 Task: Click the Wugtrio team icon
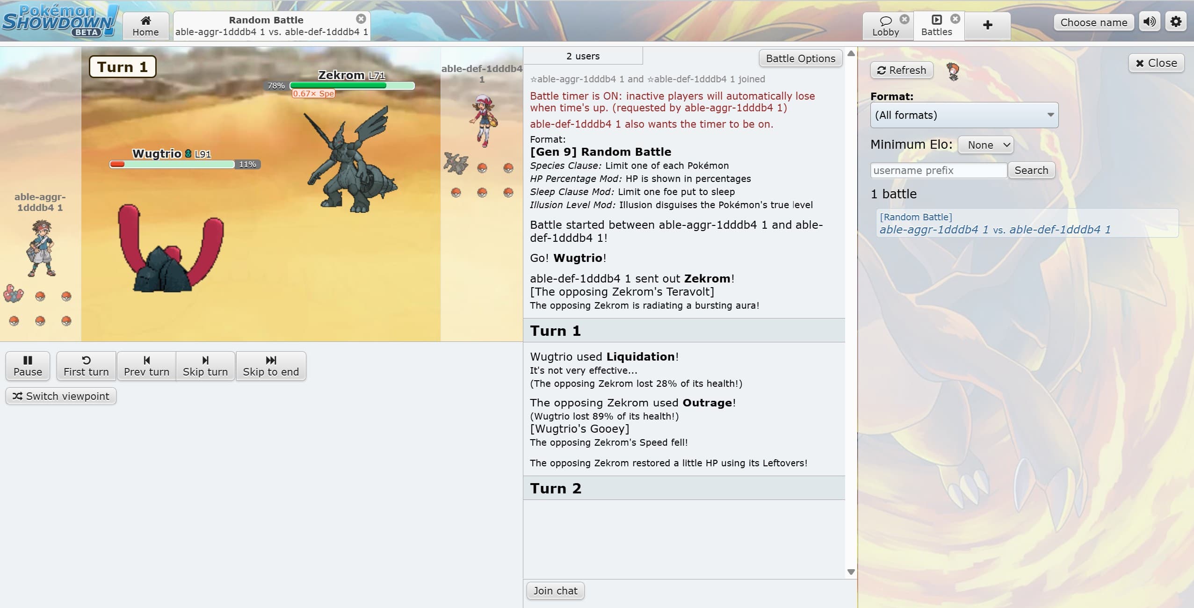[x=14, y=294]
